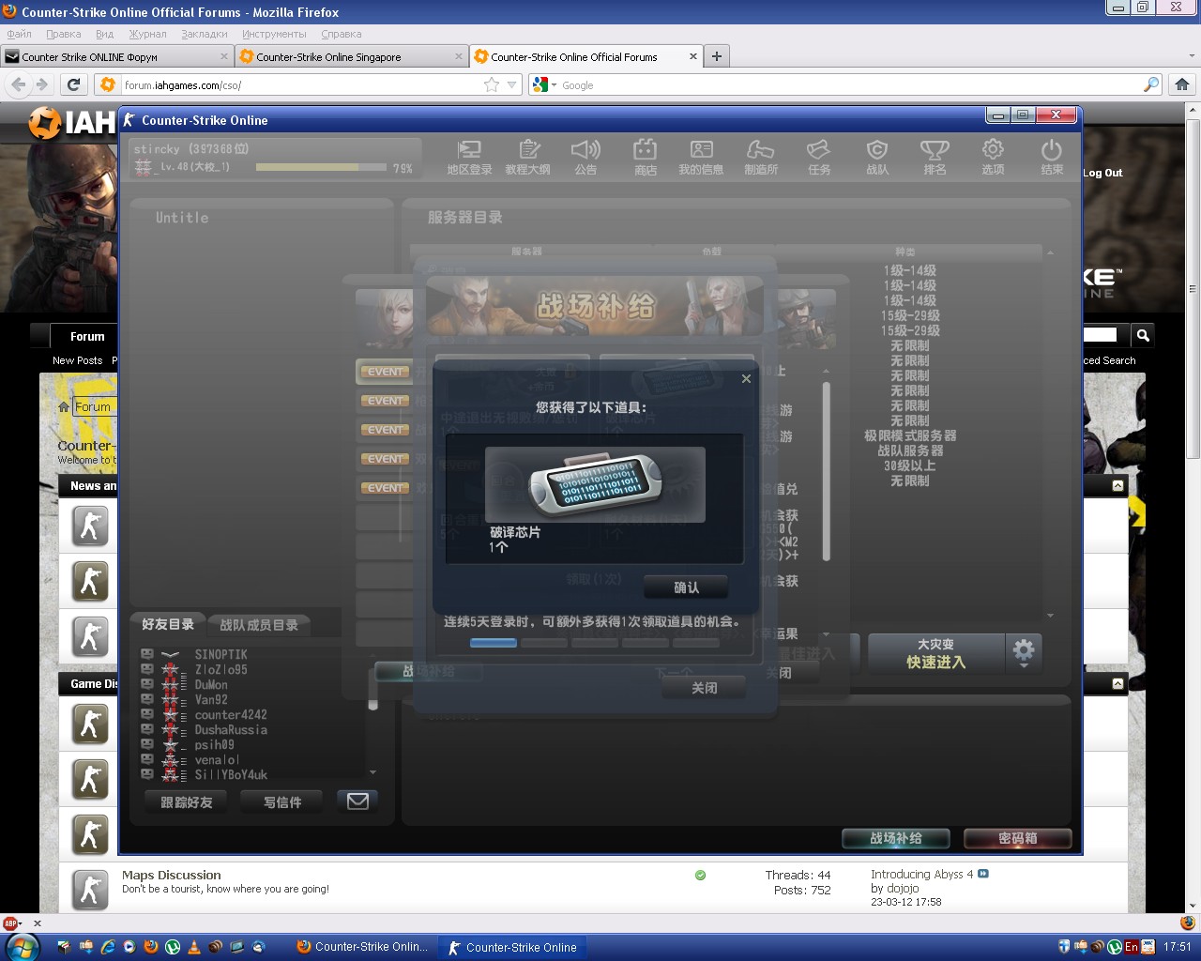Open the 密码箱 code box button
The image size is (1201, 961).
[1017, 838]
